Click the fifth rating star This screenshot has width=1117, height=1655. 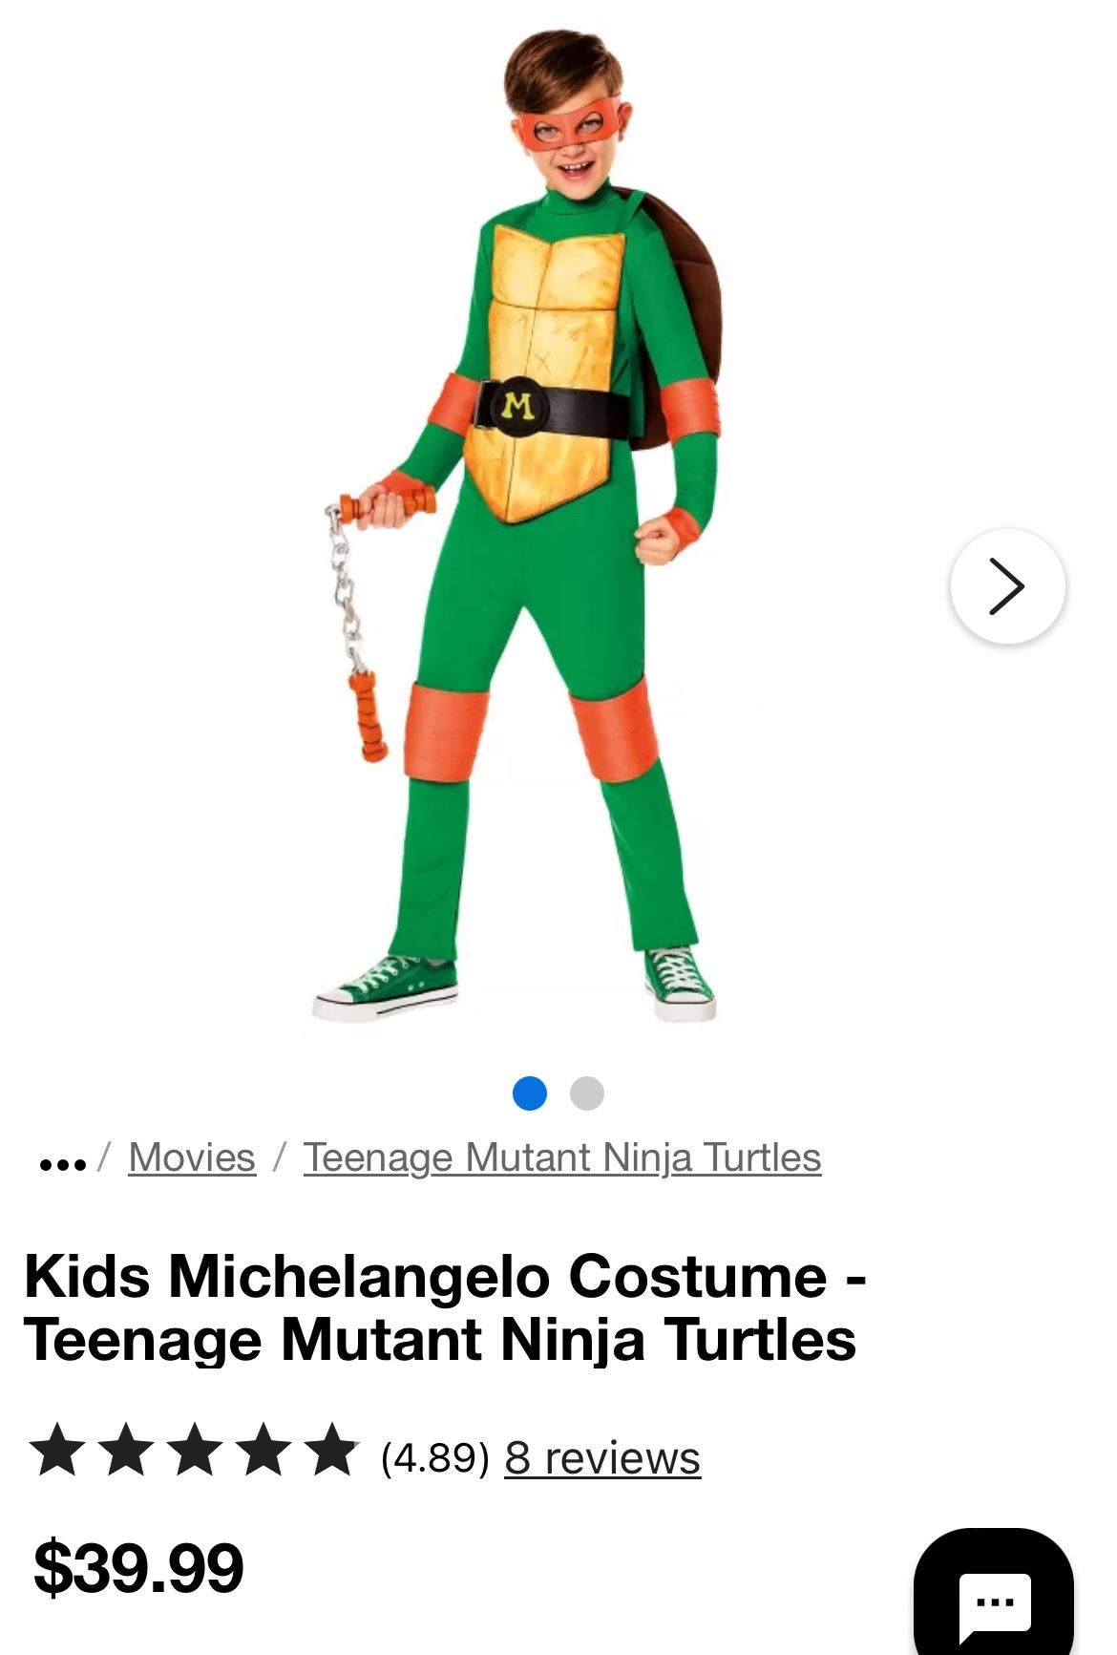tap(332, 1450)
